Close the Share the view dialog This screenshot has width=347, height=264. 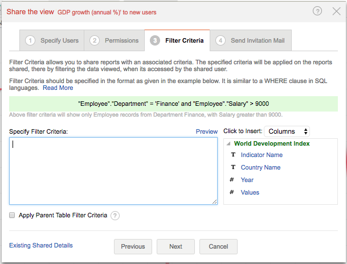pyautogui.click(x=336, y=11)
